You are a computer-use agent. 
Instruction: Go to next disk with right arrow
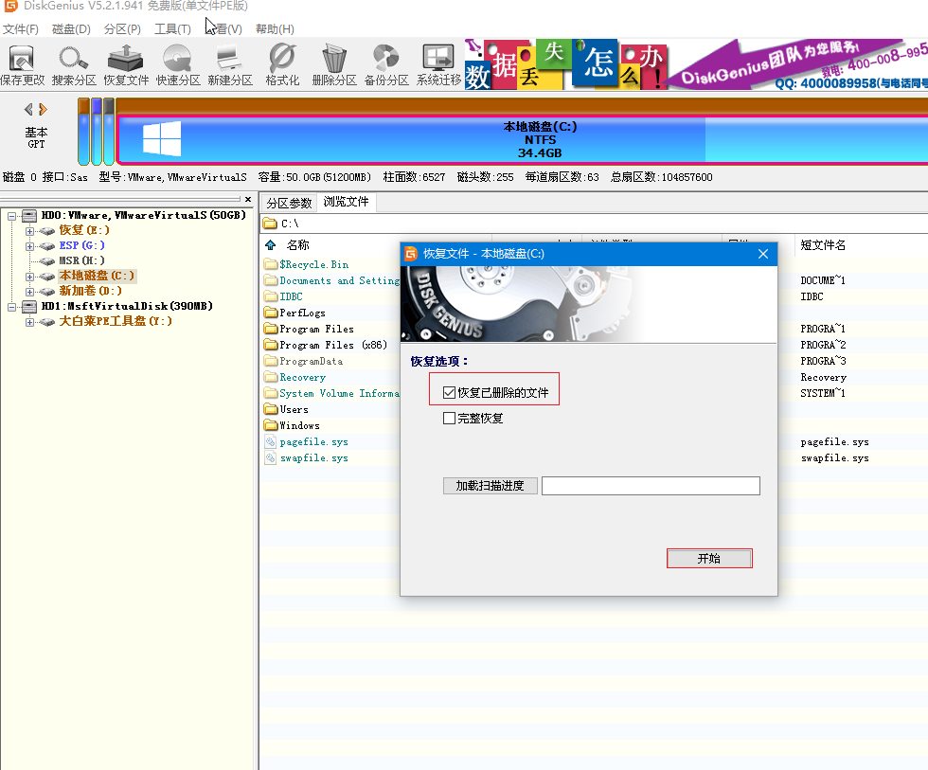point(43,110)
